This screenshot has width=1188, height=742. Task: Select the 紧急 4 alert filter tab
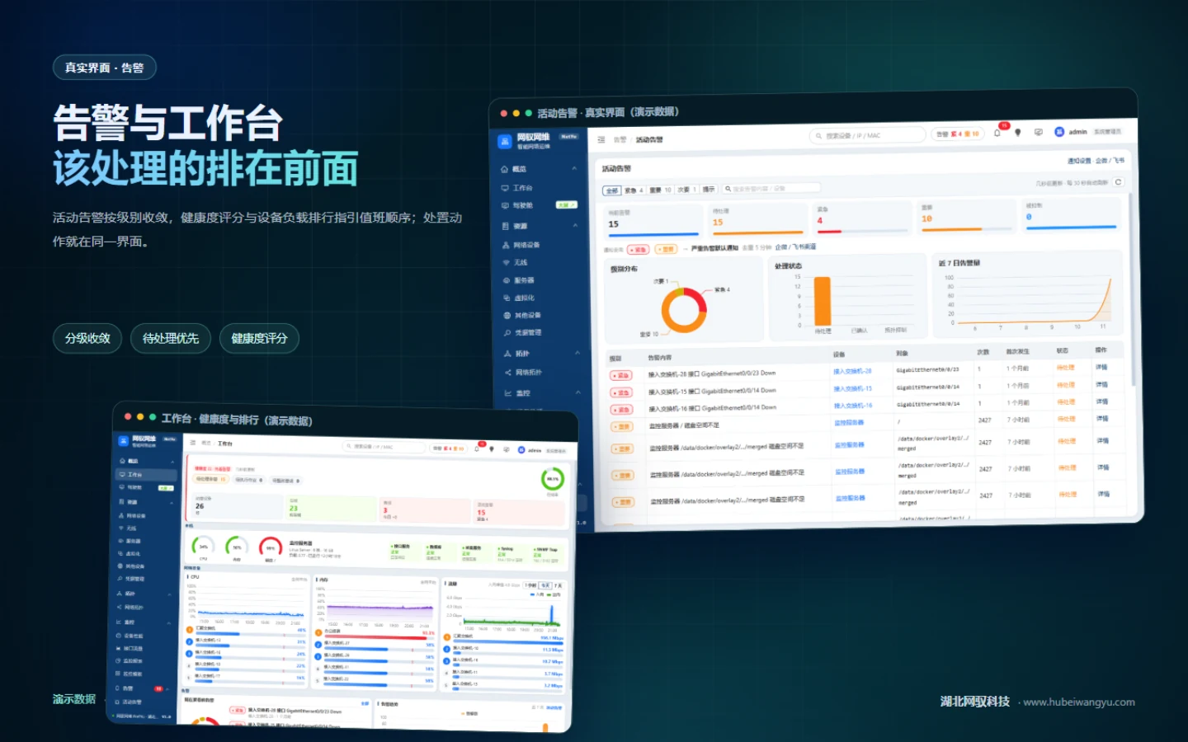tap(634, 190)
